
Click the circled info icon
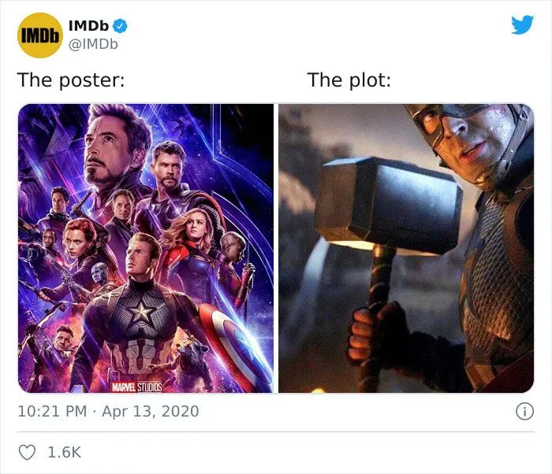[x=524, y=412]
